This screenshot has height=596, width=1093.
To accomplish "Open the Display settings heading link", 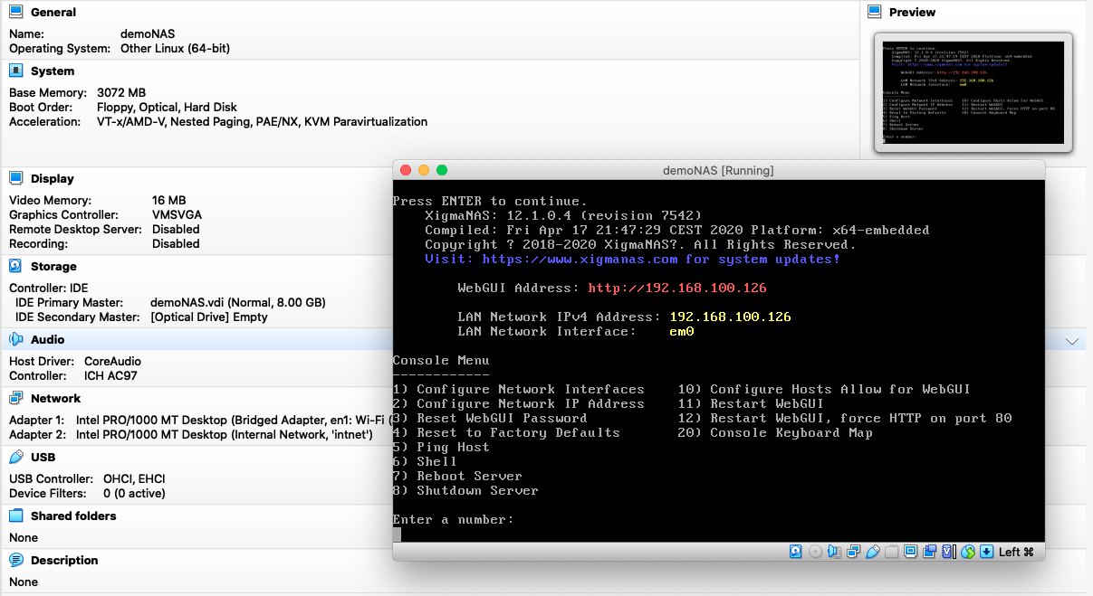I will click(x=53, y=178).
